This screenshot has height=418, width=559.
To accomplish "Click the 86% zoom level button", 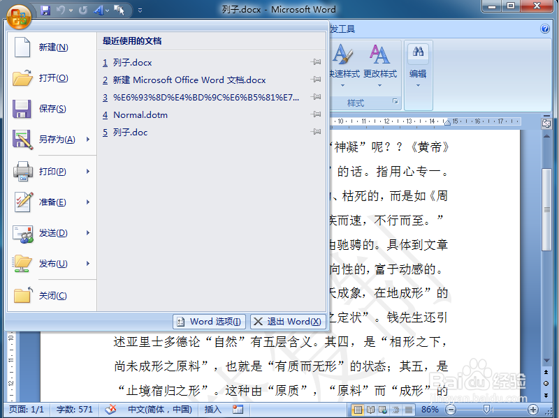I will 430,410.
